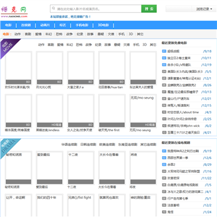
Task: Click the green 搜索 search button
Action: pos(149,8)
